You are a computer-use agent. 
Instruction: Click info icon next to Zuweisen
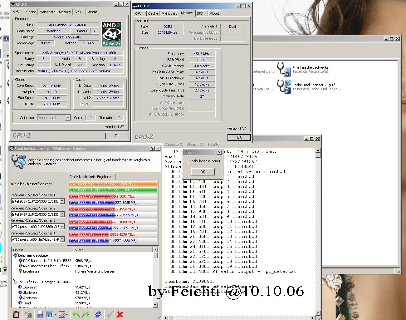pos(20,287)
